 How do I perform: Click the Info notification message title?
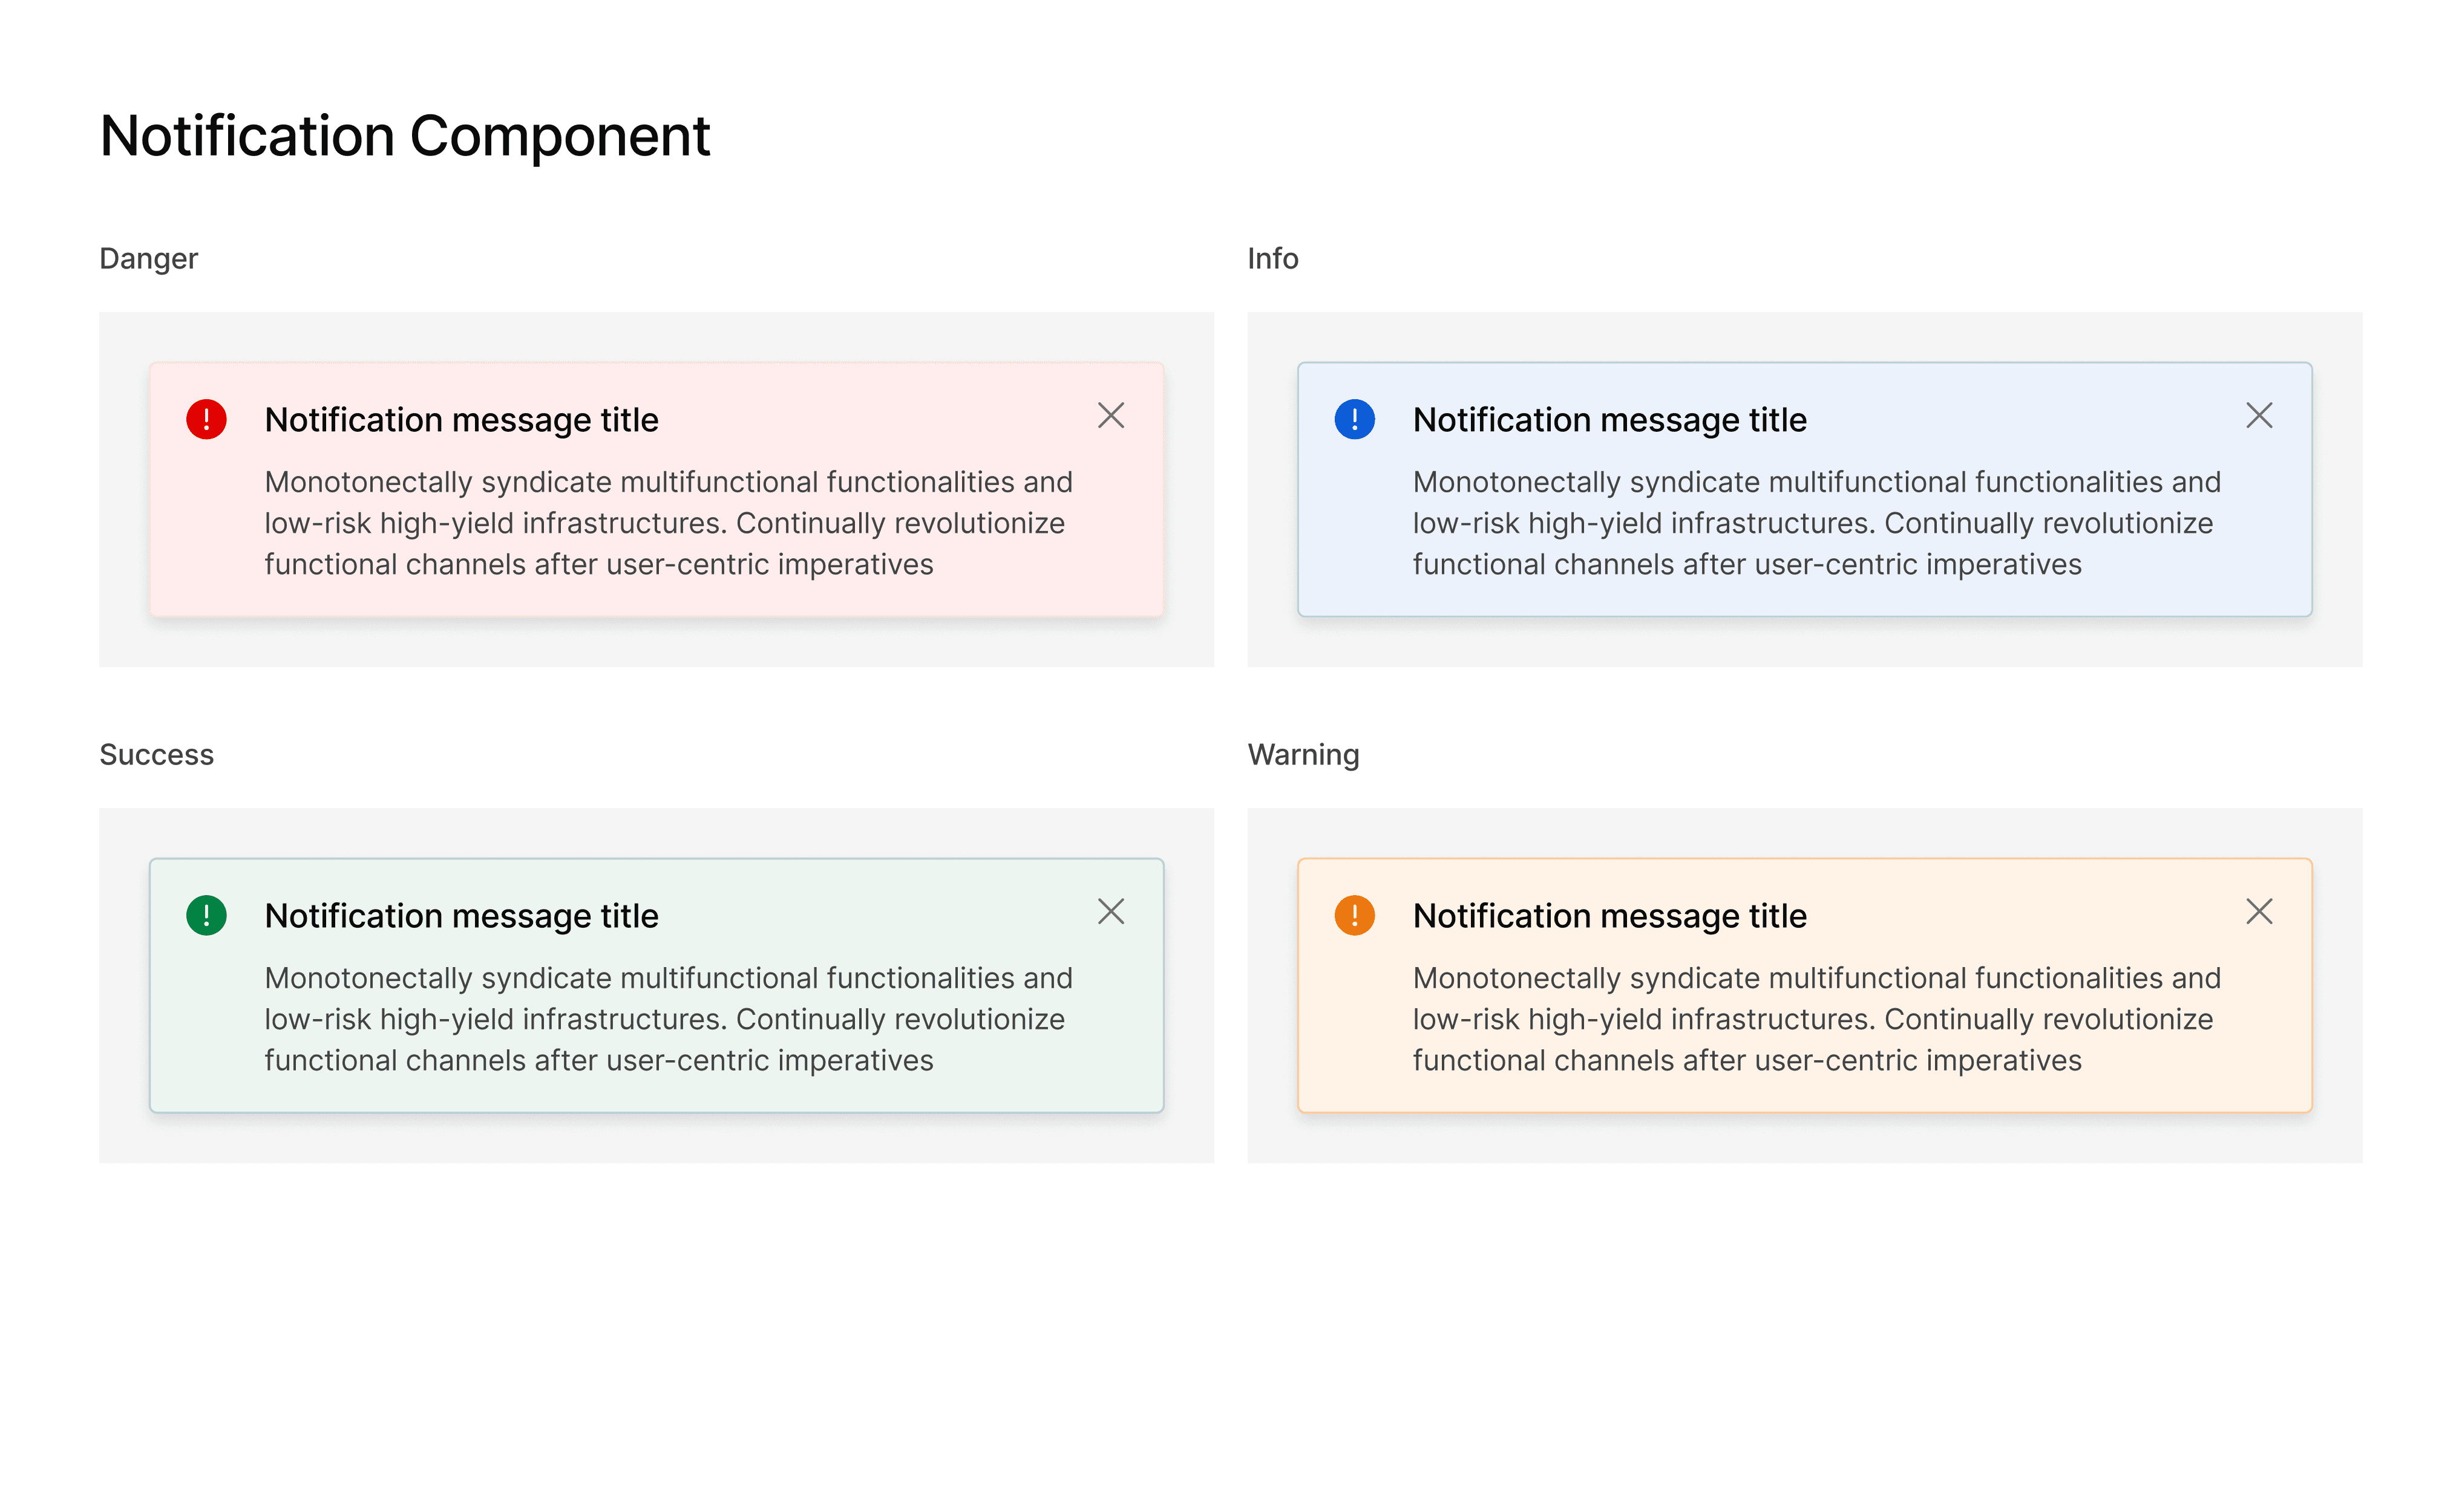coord(1609,420)
